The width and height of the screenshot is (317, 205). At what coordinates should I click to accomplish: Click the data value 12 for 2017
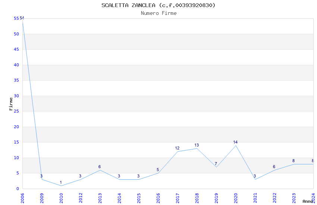click(x=177, y=148)
